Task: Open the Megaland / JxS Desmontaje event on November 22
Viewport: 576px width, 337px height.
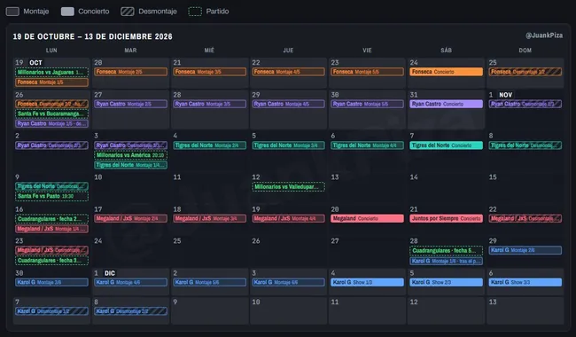Action: point(525,219)
